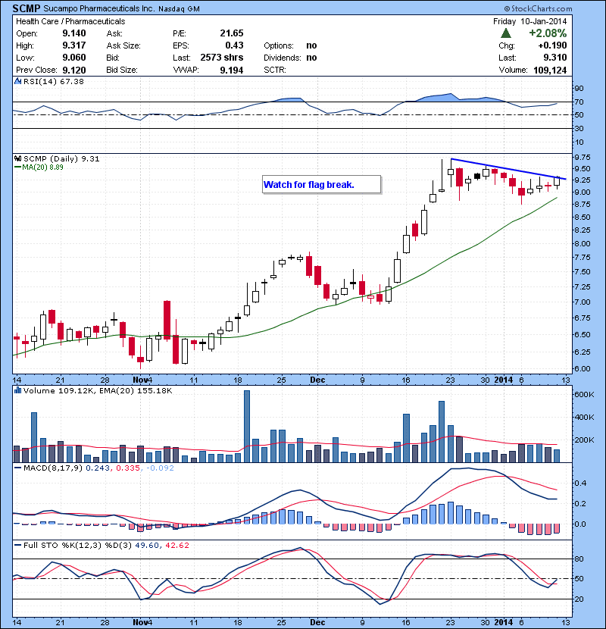Click the stochastic %D value 42.62
Screen dimensions: 606x629
pyautogui.click(x=176, y=545)
